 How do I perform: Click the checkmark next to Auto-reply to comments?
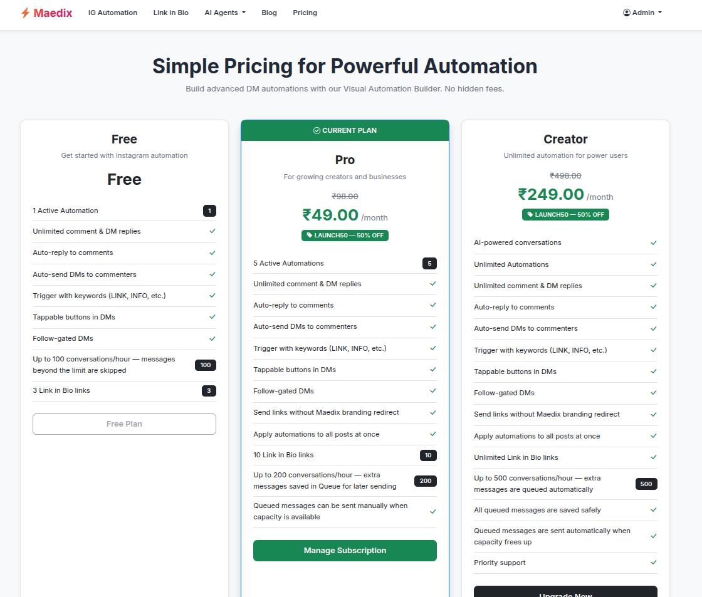pos(212,253)
